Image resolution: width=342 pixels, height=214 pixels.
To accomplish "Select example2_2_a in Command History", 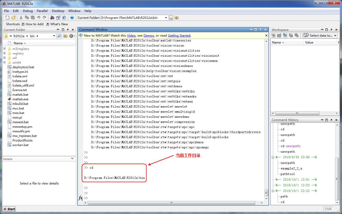I will pyautogui.click(x=291, y=168).
